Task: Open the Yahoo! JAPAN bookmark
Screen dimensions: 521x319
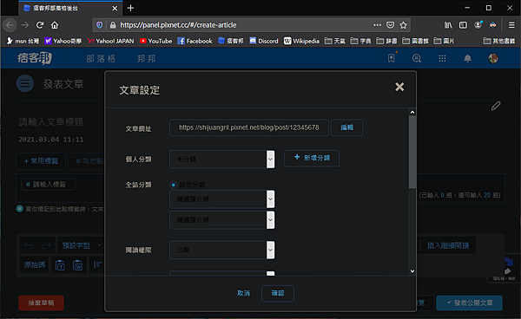Action: tap(111, 41)
